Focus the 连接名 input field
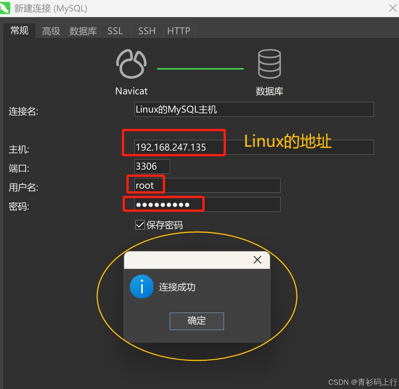Viewport: 399px width, 389px height. click(x=254, y=110)
